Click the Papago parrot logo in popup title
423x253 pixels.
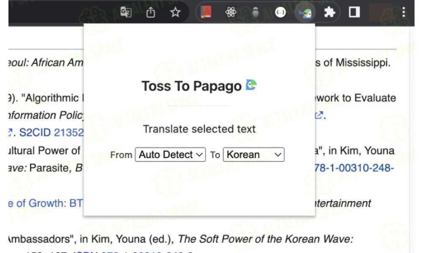[x=251, y=85]
